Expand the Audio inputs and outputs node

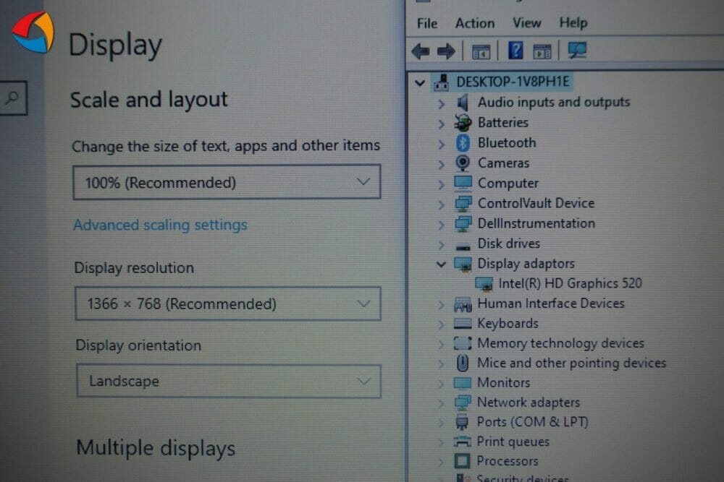(441, 103)
